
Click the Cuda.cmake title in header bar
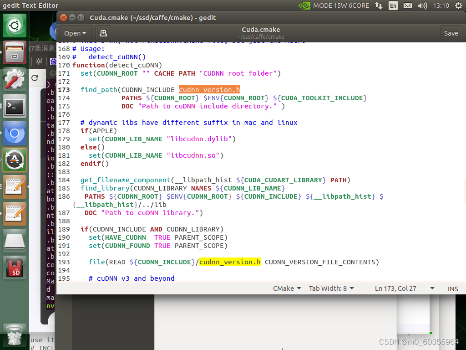coord(261,30)
